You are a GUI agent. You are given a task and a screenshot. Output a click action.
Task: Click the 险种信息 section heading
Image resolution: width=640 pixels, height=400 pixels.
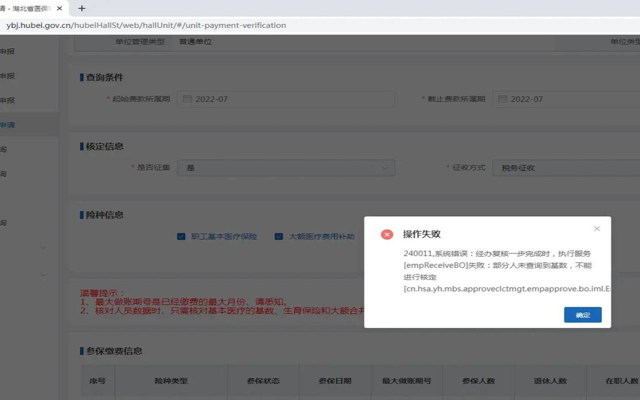pos(104,215)
